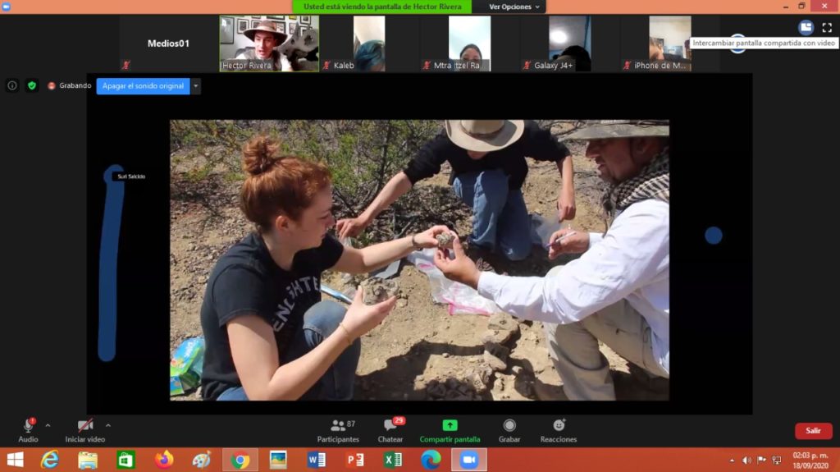Open Paint from the taskbar
The width and height of the screenshot is (840, 472).
click(202, 461)
